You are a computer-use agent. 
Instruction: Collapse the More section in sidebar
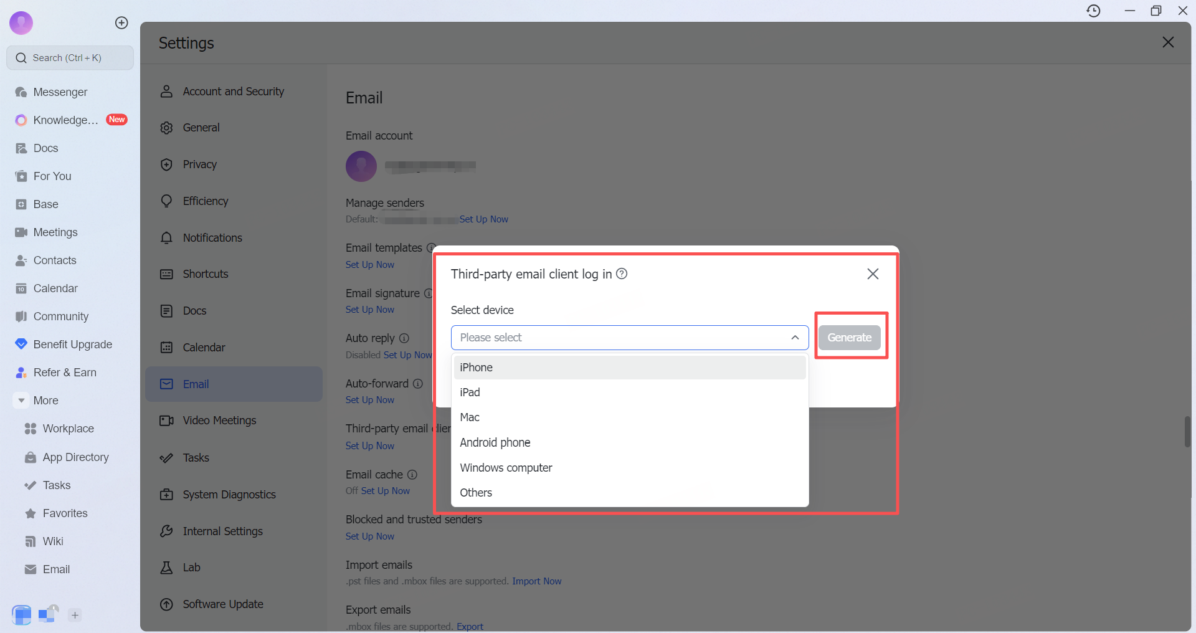(x=21, y=401)
